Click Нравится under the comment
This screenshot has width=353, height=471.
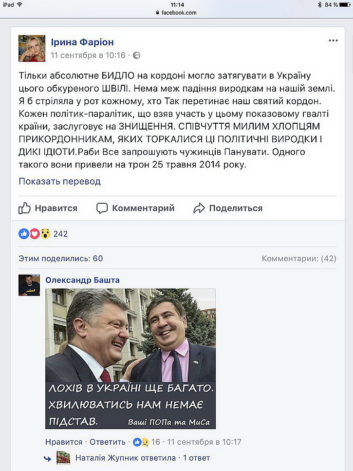click(64, 442)
